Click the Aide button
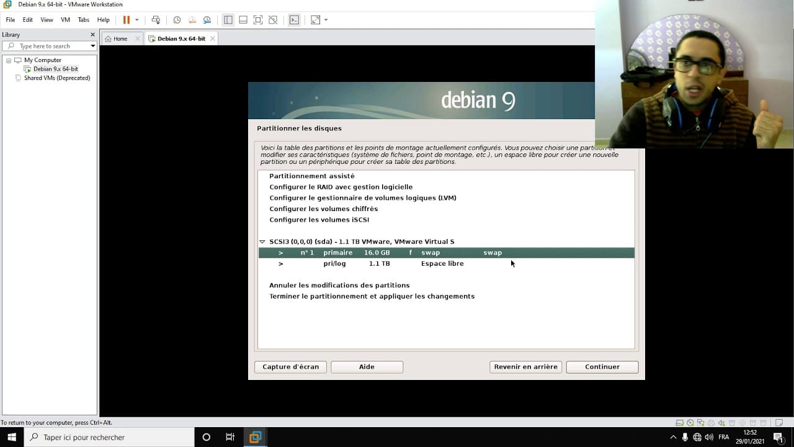 pyautogui.click(x=367, y=367)
